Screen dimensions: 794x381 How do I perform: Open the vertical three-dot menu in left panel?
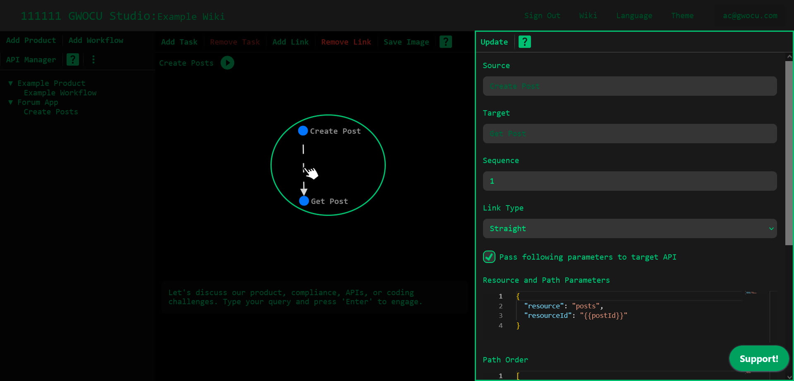(93, 59)
